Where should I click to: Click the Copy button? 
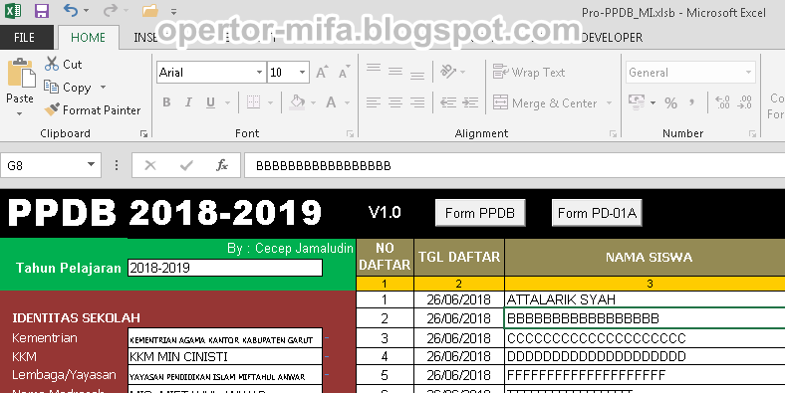[x=68, y=87]
